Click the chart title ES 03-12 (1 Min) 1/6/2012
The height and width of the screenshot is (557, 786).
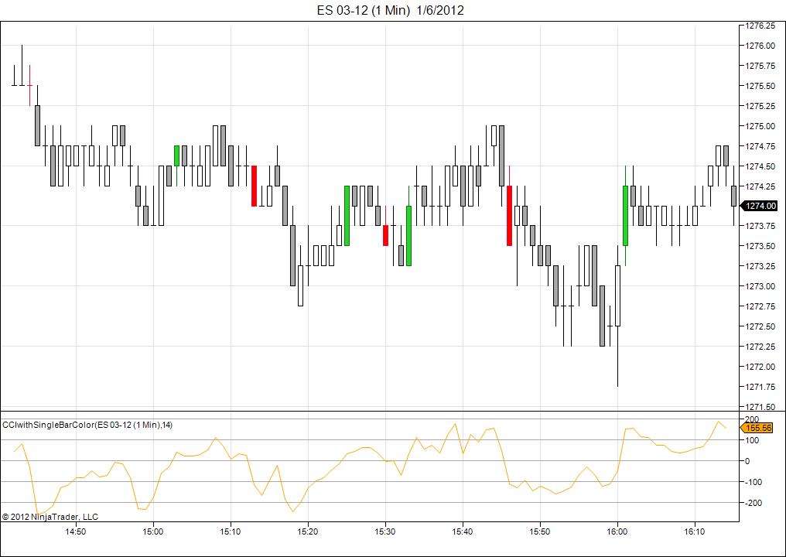click(x=391, y=10)
